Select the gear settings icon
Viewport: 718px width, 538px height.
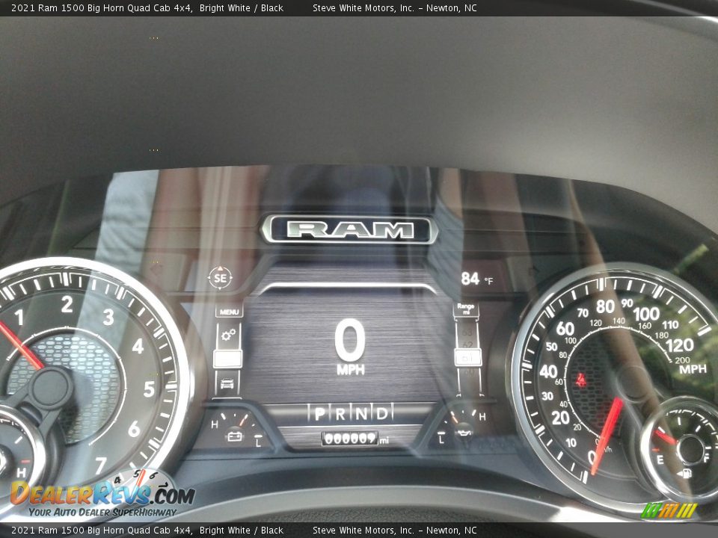[228, 335]
